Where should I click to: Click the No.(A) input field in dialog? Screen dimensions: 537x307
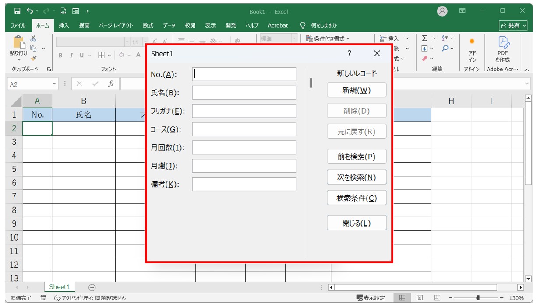click(244, 74)
